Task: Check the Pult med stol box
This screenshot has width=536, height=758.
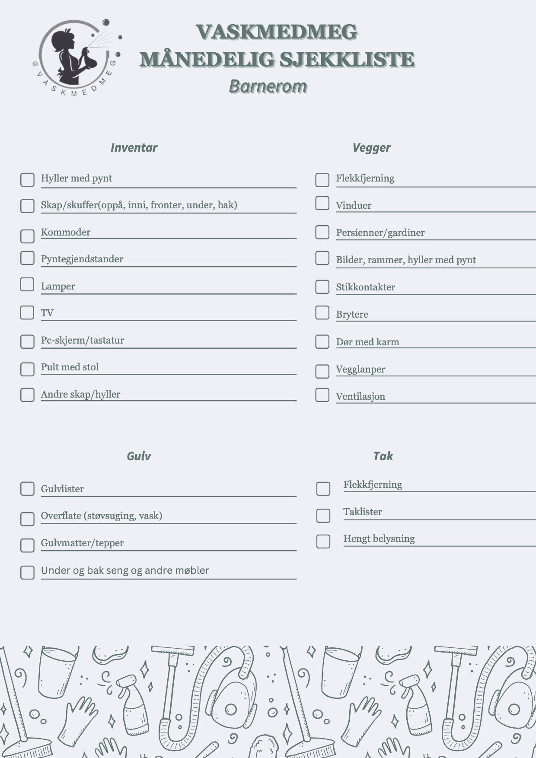Action: 27,369
